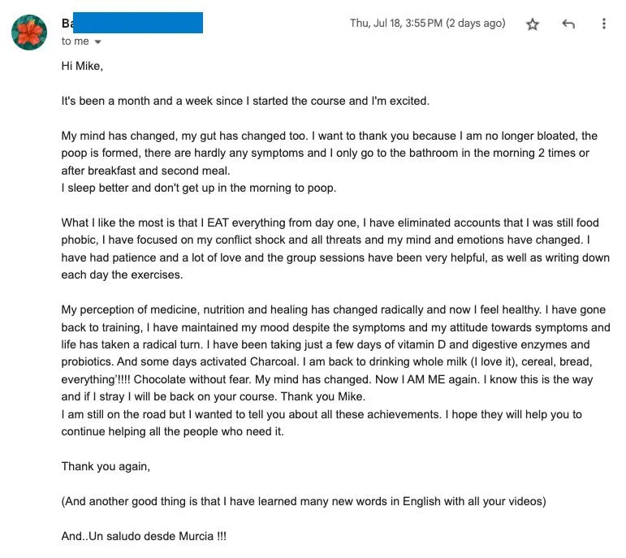Click the text "Now I AM ME again"
The height and width of the screenshot is (558, 626).
click(427, 379)
